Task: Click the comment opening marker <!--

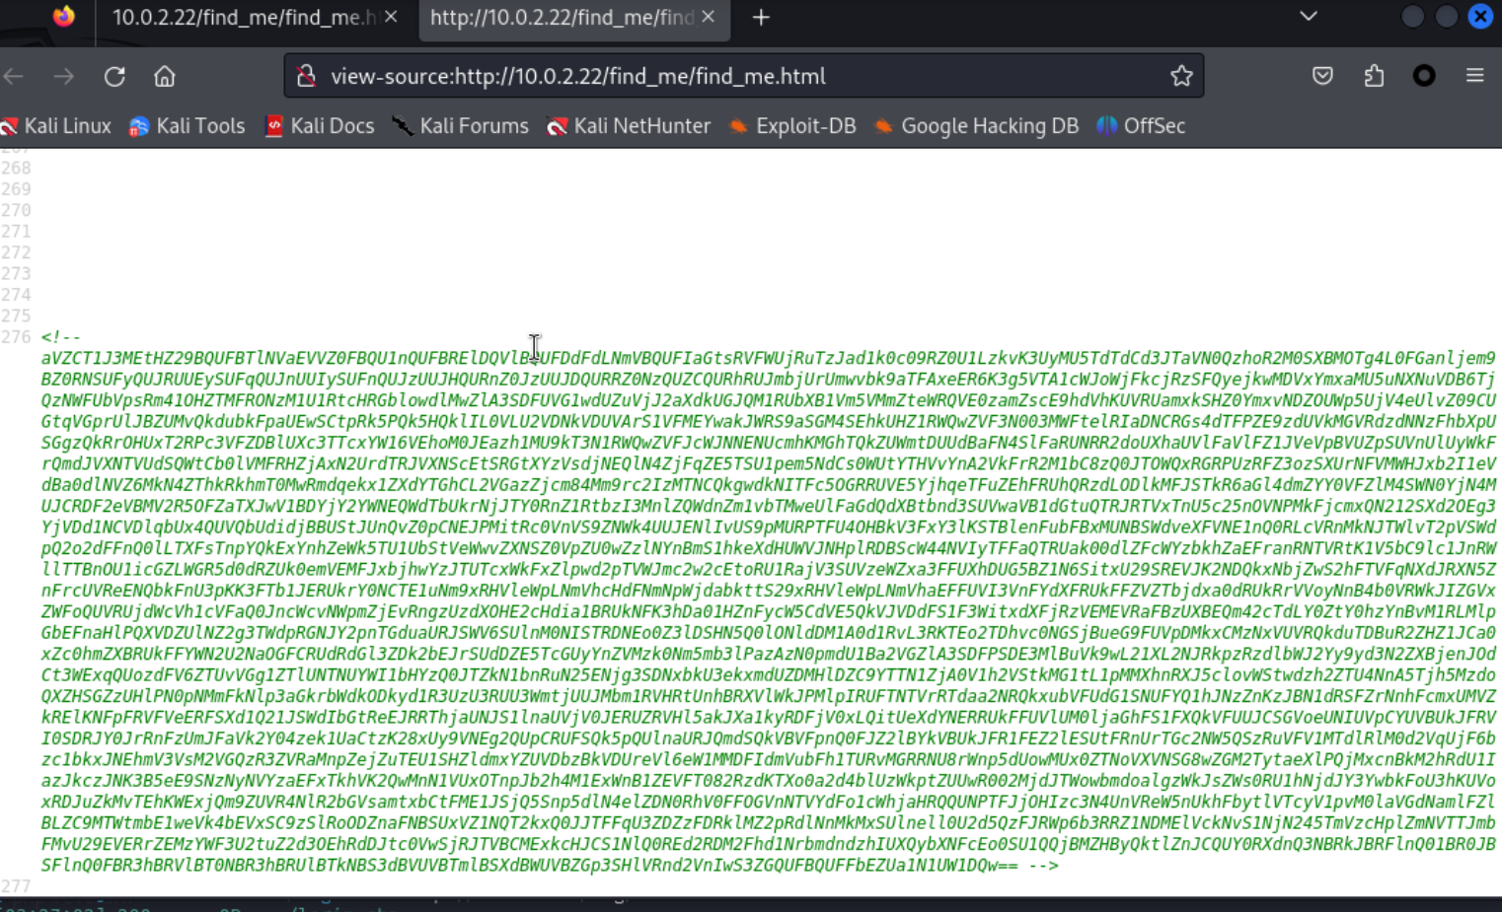Action: click(x=60, y=337)
